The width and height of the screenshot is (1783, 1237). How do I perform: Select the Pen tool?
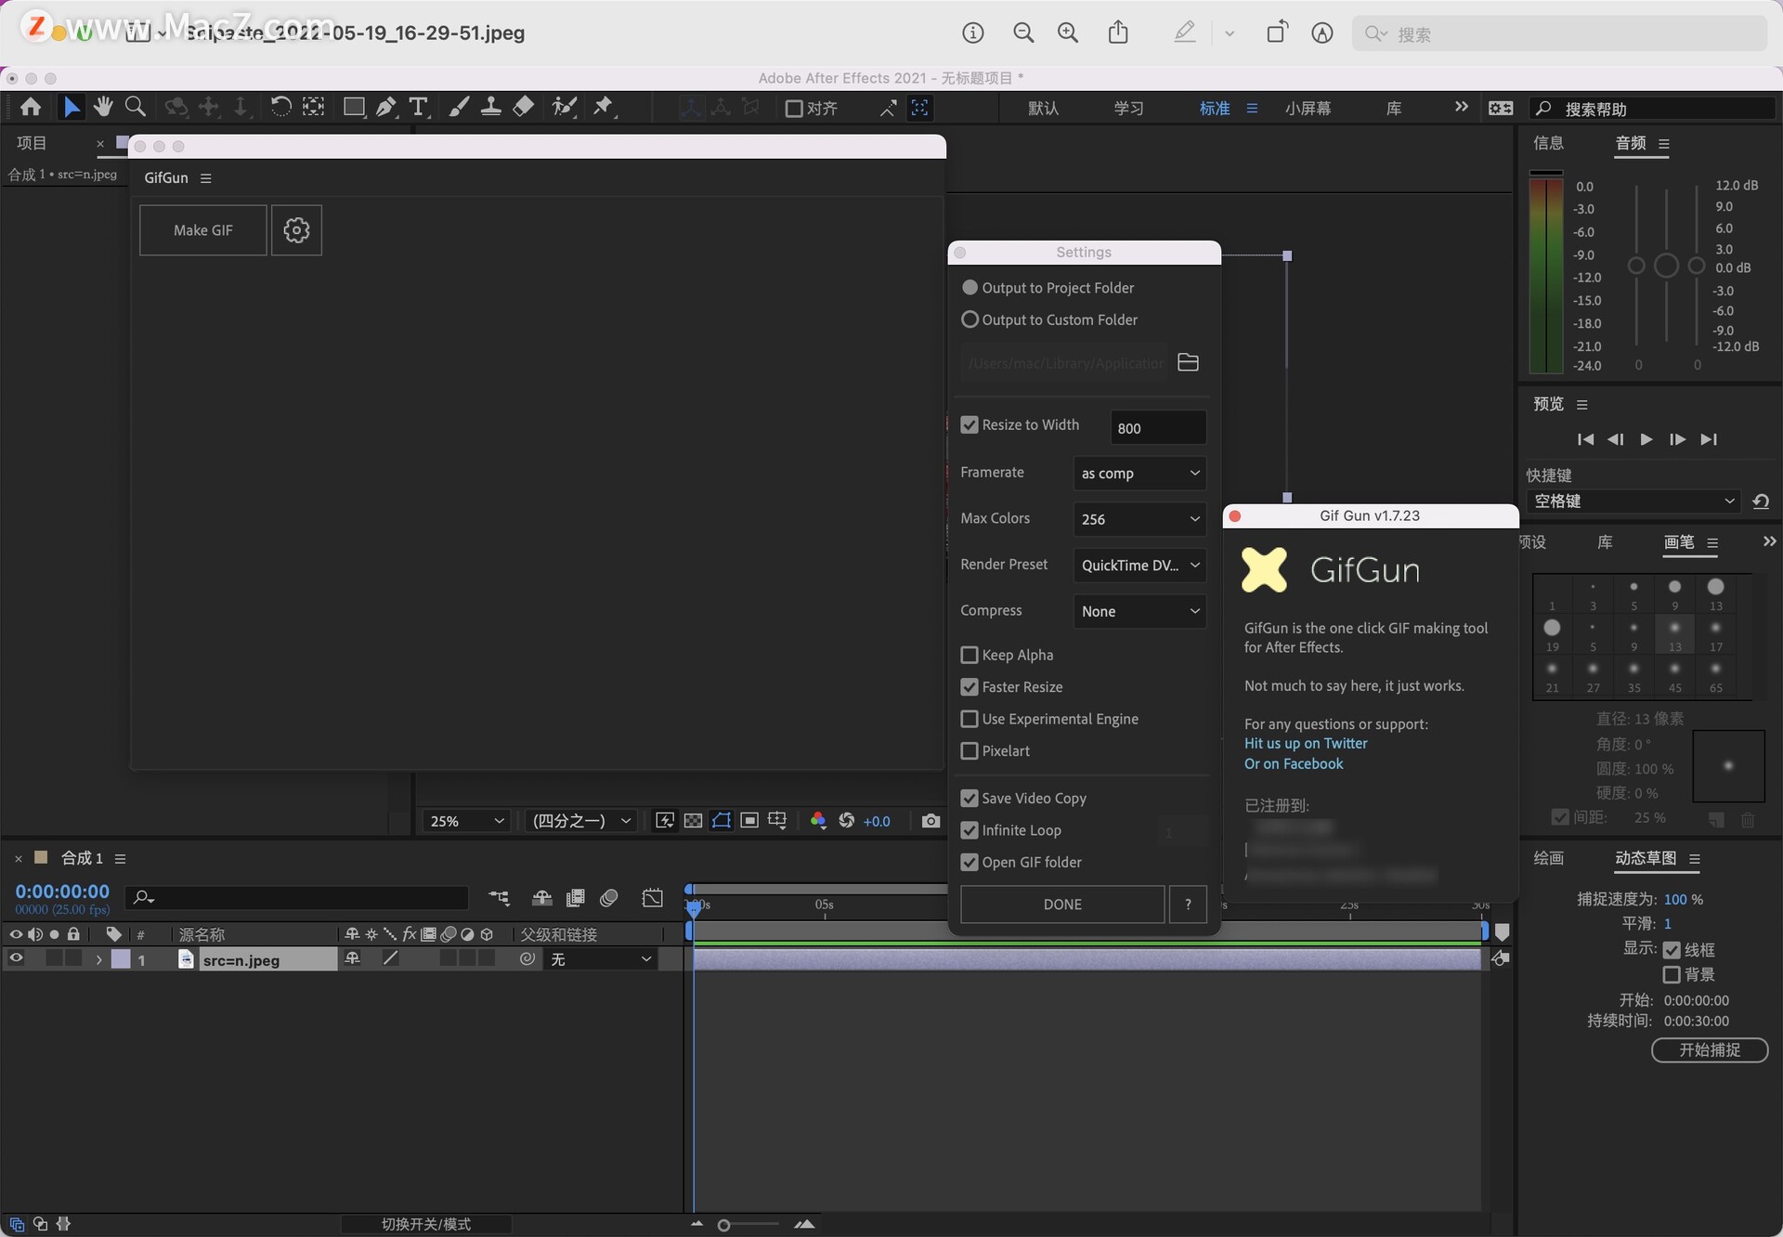[x=386, y=107]
